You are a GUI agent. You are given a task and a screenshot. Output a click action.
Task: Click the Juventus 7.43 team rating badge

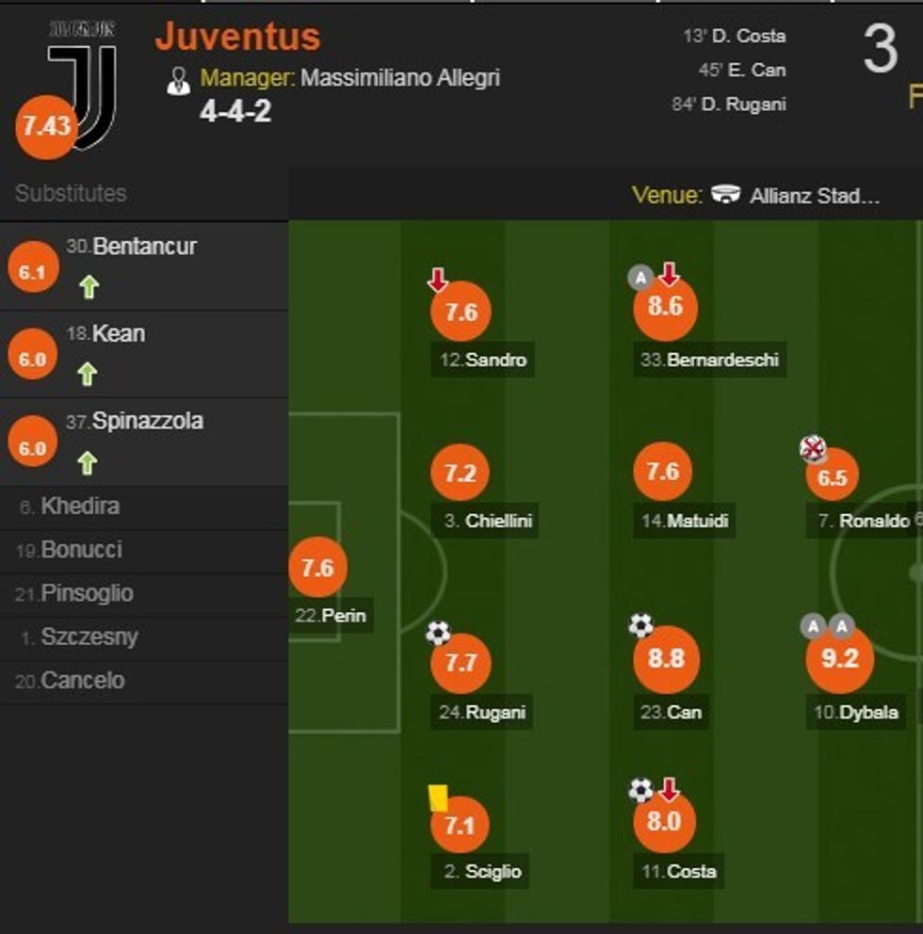click(x=44, y=125)
